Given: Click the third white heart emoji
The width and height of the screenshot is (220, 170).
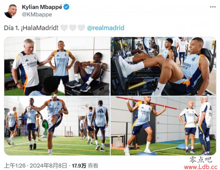Looking at the screenshot, I should pos(81,28).
